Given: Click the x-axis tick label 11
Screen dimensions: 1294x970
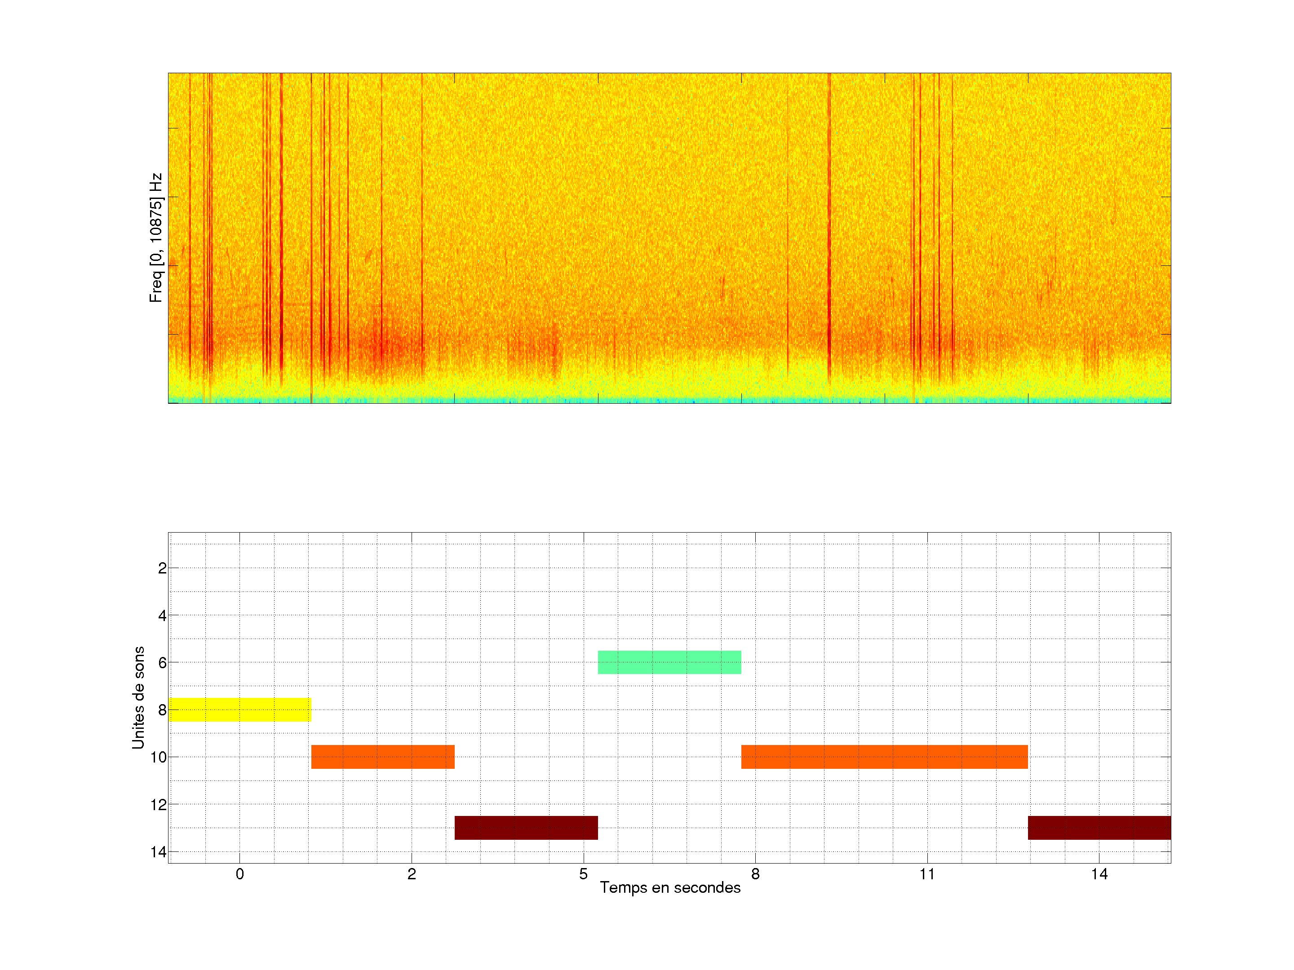Looking at the screenshot, I should coord(926,874).
